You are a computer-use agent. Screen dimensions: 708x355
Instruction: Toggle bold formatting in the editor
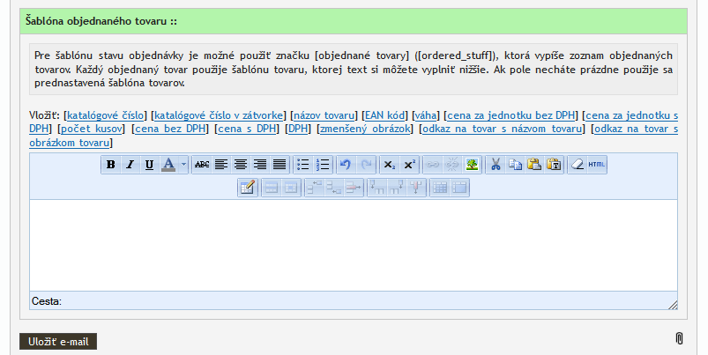tap(111, 164)
